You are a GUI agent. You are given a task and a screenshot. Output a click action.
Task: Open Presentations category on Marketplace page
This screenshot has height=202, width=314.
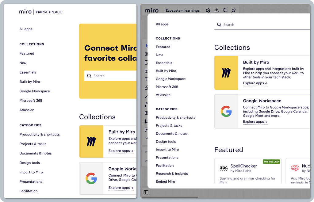coord(31,181)
